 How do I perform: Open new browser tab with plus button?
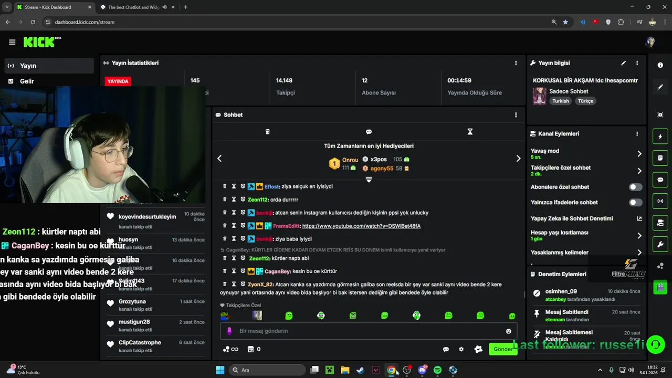pyautogui.click(x=185, y=7)
